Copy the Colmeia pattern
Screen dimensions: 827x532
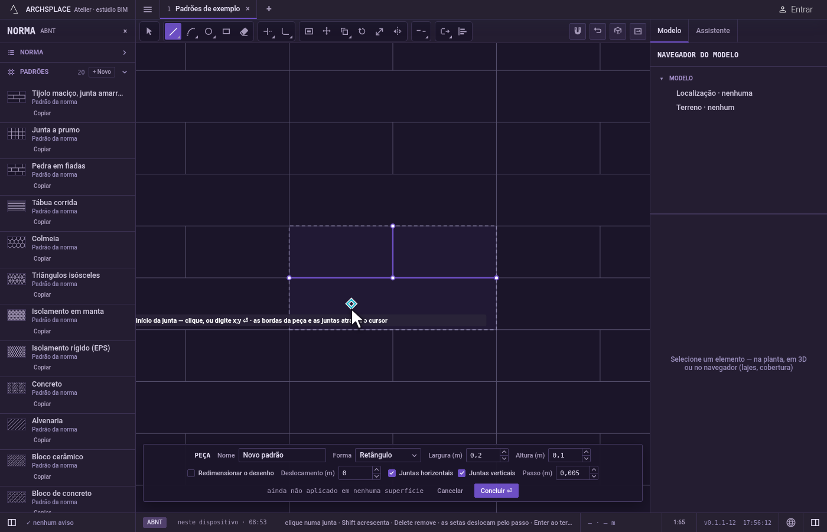(42, 258)
